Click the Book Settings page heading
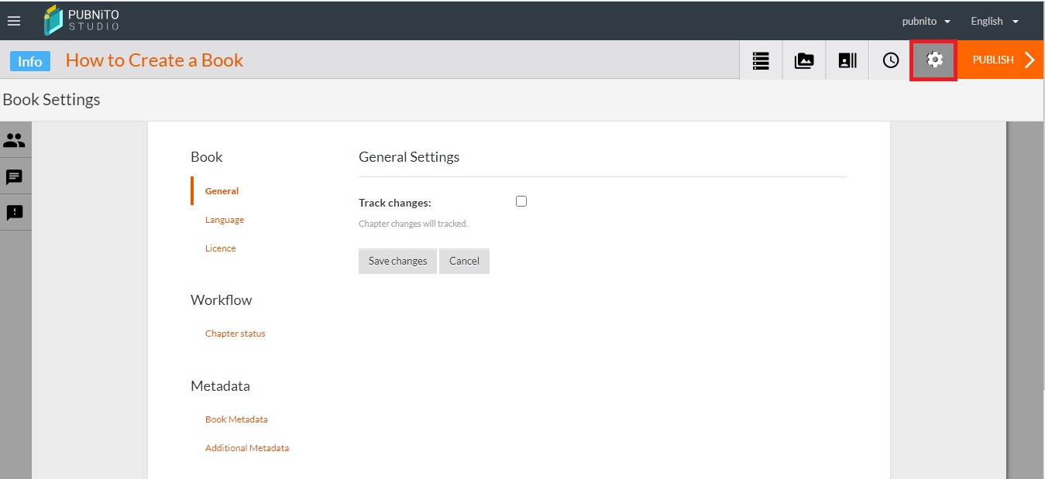The image size is (1045, 479). pos(52,100)
